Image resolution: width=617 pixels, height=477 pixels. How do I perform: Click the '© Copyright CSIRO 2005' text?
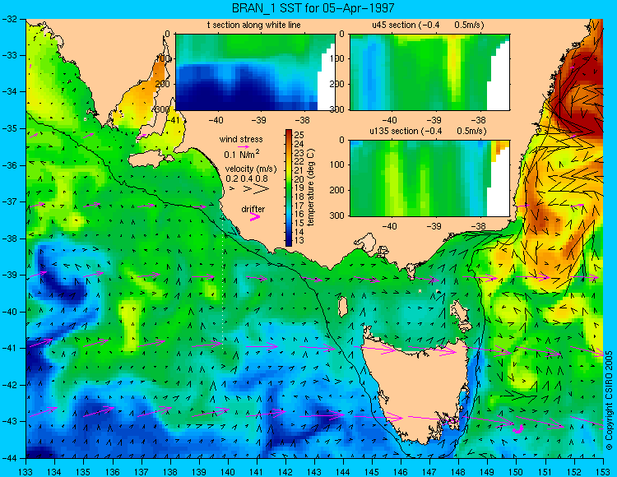tap(609, 401)
